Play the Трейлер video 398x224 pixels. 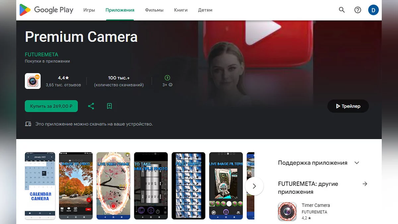tap(348, 106)
